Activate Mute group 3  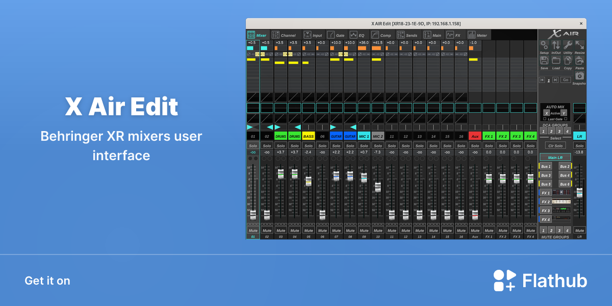tap(559, 231)
